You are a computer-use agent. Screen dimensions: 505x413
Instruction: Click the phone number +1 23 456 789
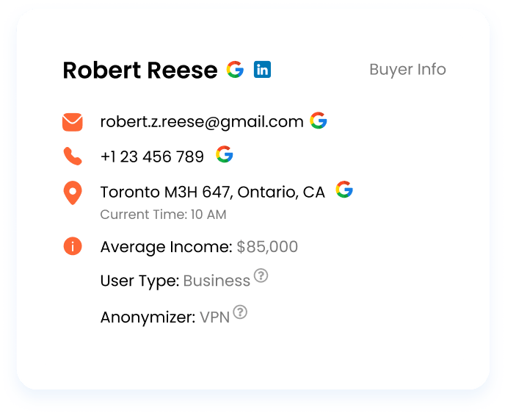tap(152, 157)
